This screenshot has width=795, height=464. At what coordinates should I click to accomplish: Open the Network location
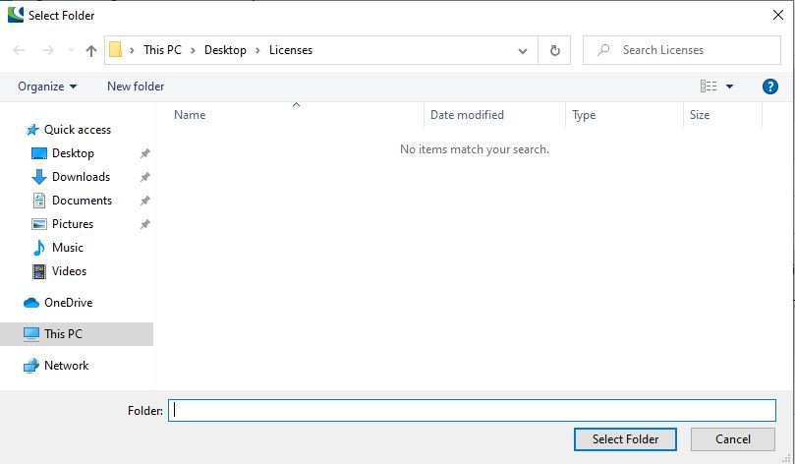click(66, 366)
